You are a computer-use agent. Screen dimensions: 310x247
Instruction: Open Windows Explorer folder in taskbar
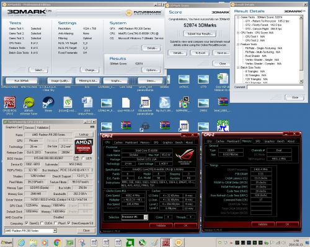[x=33, y=243]
